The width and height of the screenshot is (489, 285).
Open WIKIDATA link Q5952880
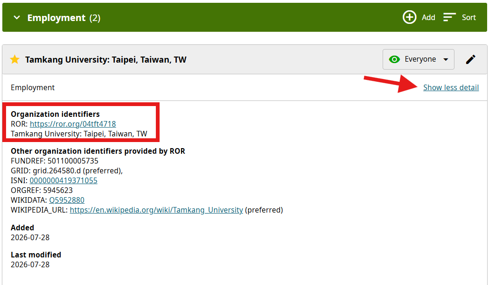(67, 200)
